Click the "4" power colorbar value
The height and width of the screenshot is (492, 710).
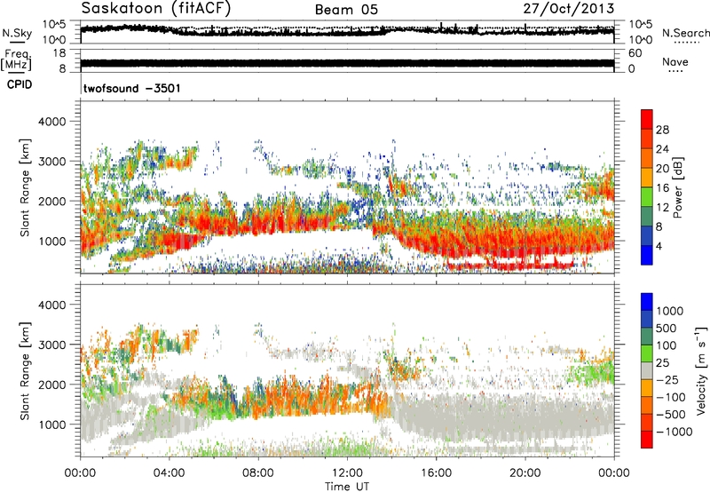point(659,247)
